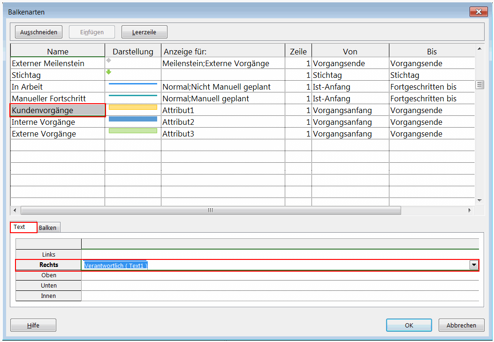The image size is (494, 342).
Task: Select the green Externe Vorgänge bar swatch
Action: pos(133,130)
